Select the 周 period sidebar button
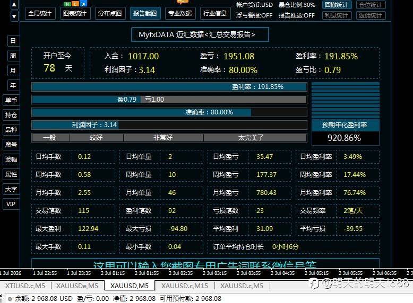The image size is (413, 303). tap(13, 56)
